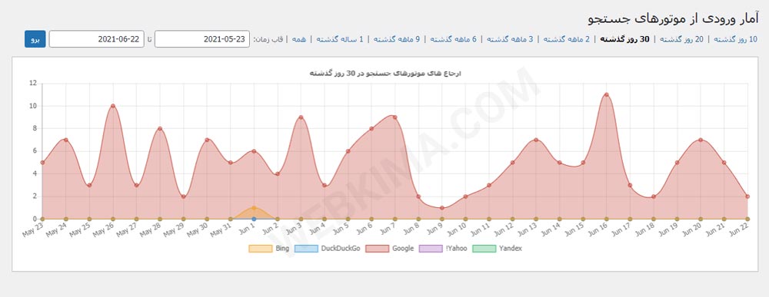Click Google data point for Jun 22

(747, 196)
